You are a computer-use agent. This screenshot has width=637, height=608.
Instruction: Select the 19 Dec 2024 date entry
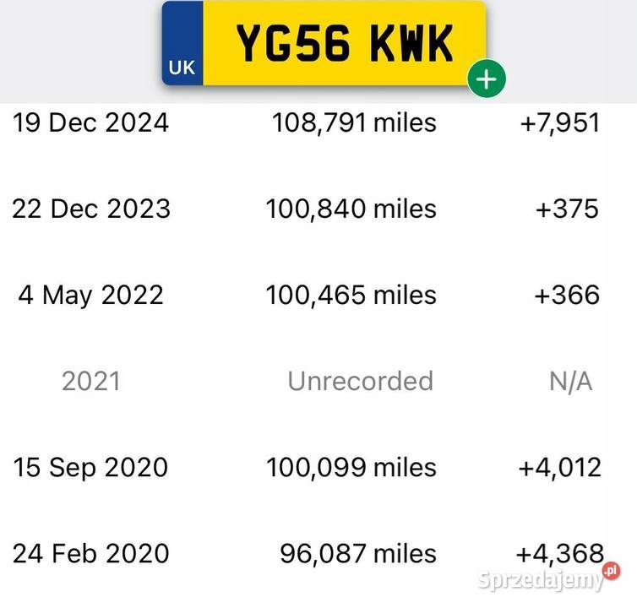(x=90, y=122)
